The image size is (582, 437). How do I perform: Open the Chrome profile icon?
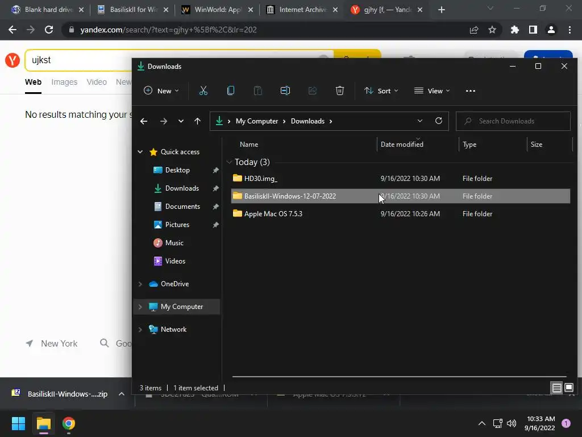pos(551,30)
